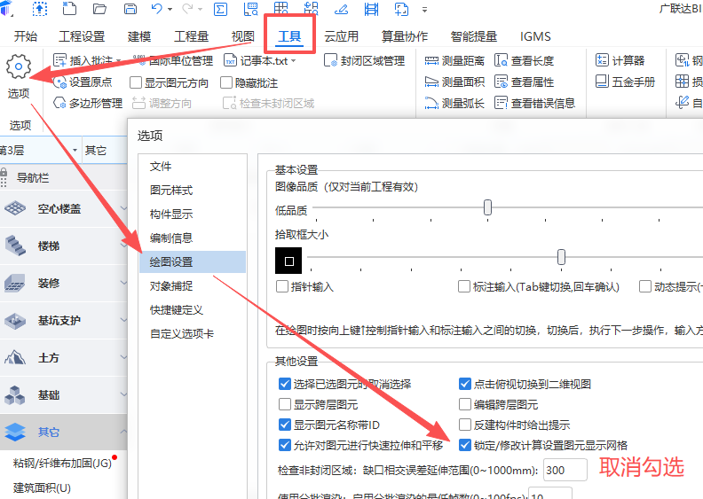Collapse 其它 navigation group
The height and width of the screenshot is (499, 703).
click(x=123, y=432)
